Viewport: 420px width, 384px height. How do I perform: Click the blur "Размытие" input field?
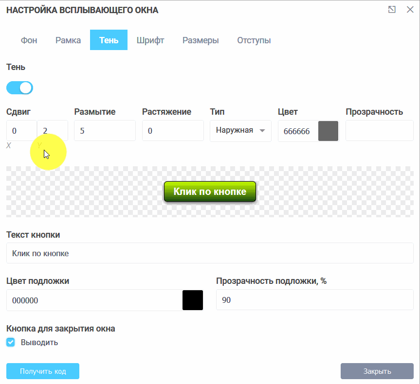(x=105, y=131)
